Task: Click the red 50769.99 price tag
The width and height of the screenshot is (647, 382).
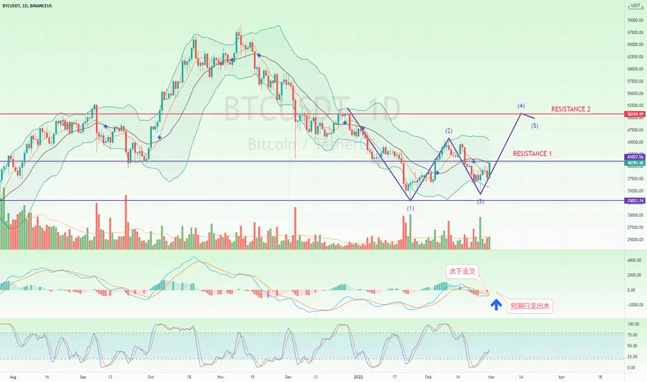Action: pyautogui.click(x=635, y=114)
